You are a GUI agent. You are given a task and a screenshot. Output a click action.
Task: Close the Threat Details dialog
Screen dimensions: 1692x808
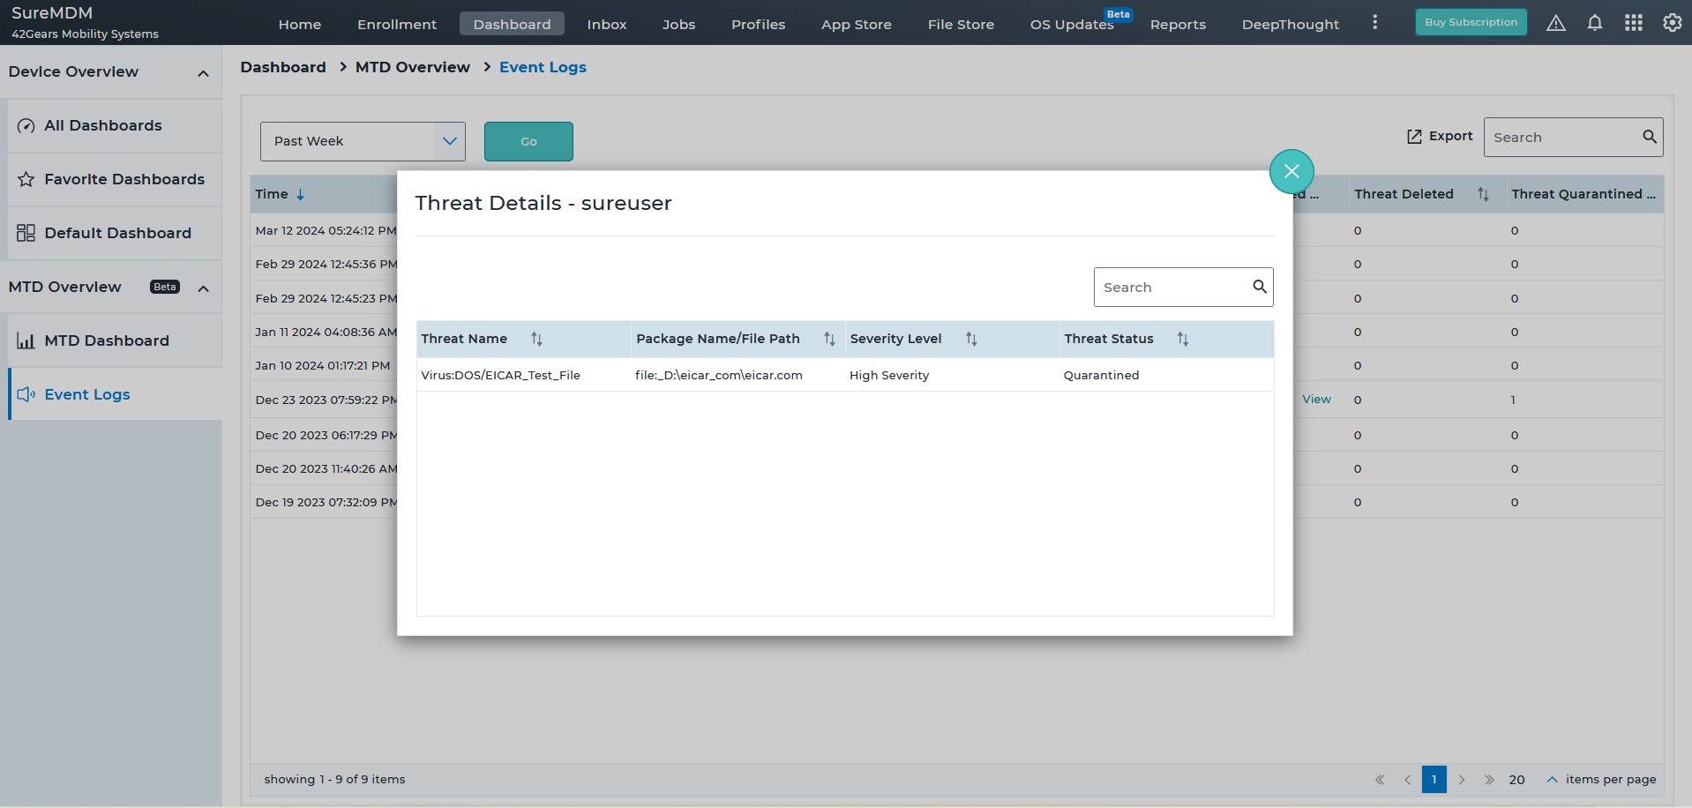(x=1291, y=172)
